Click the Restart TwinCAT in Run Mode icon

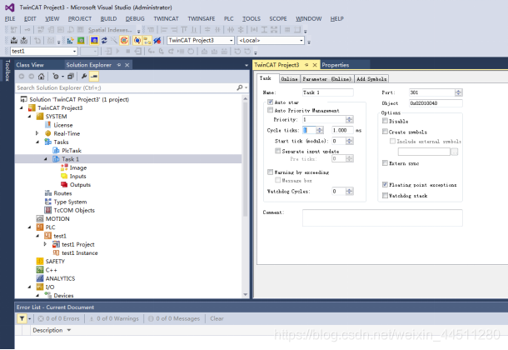click(81, 41)
